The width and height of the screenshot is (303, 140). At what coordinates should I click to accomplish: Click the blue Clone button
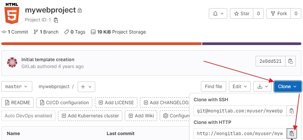point(288,86)
